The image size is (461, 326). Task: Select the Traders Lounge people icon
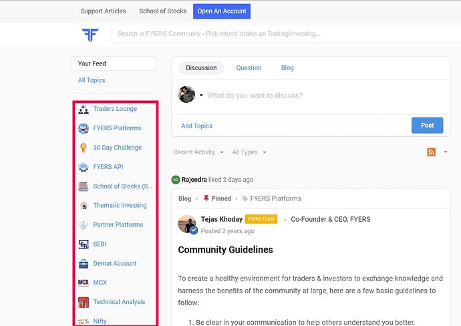pos(84,109)
